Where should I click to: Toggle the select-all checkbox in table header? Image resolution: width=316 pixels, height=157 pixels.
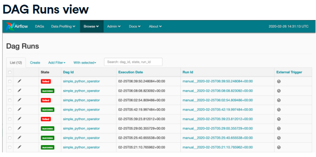pyautogui.click(x=10, y=72)
